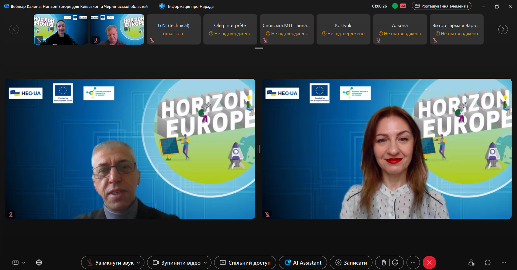The height and width of the screenshot is (270, 517).
Task: Open more options ellipsis in toolbar
Action: click(x=413, y=262)
